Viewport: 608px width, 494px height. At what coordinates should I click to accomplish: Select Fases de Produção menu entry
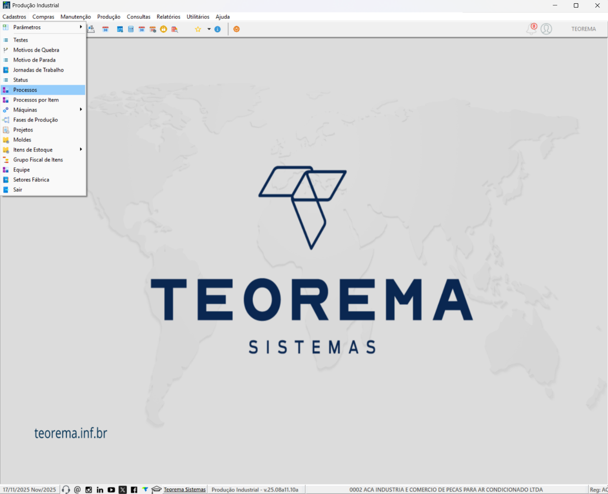click(43, 120)
